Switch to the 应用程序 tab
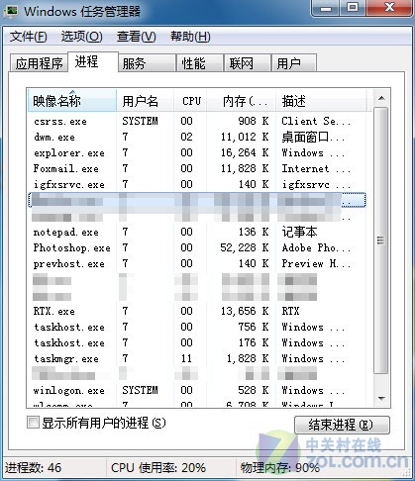The height and width of the screenshot is (481, 415). 39,63
